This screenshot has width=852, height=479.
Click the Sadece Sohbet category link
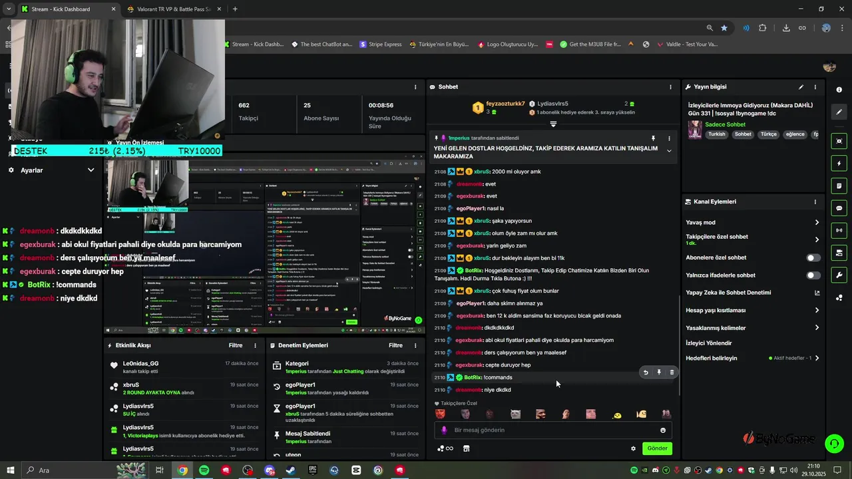(x=725, y=124)
